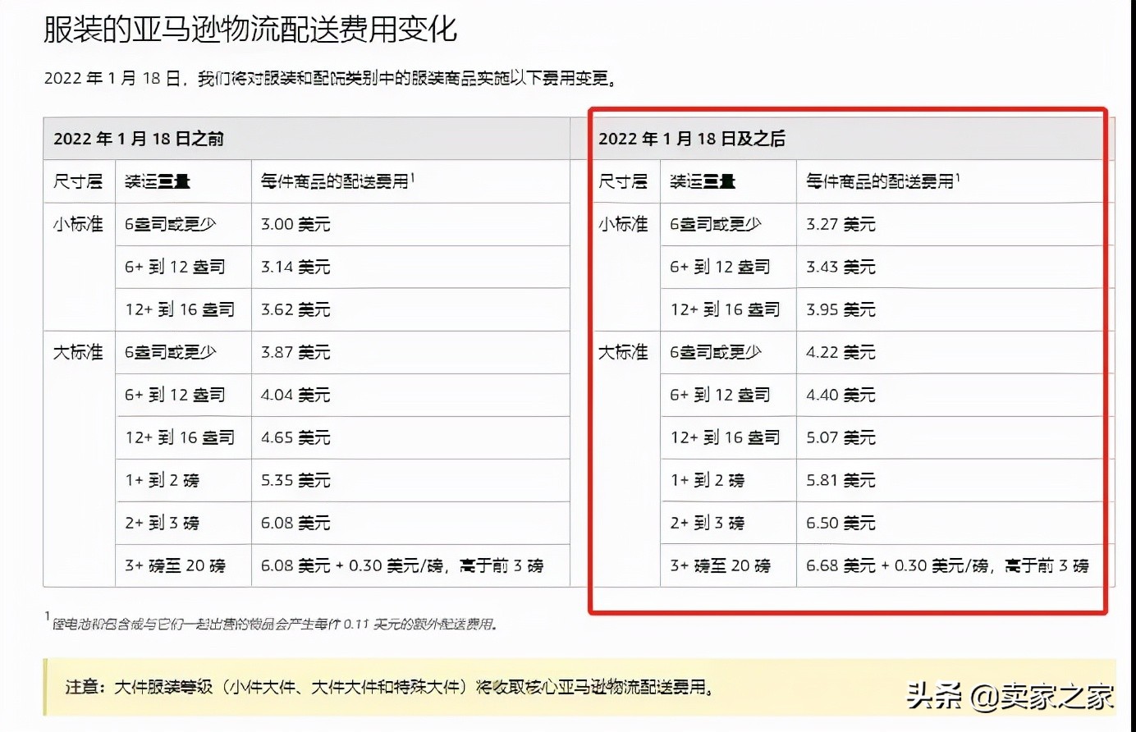Click 尺寸层 header in the 1 月 18 日之前 table

[x=78, y=181]
